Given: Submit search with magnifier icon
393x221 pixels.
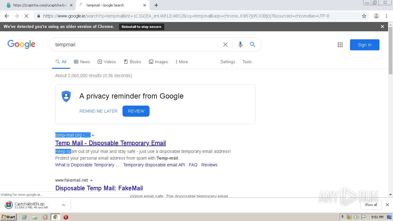Looking at the screenshot, I should point(252,45).
